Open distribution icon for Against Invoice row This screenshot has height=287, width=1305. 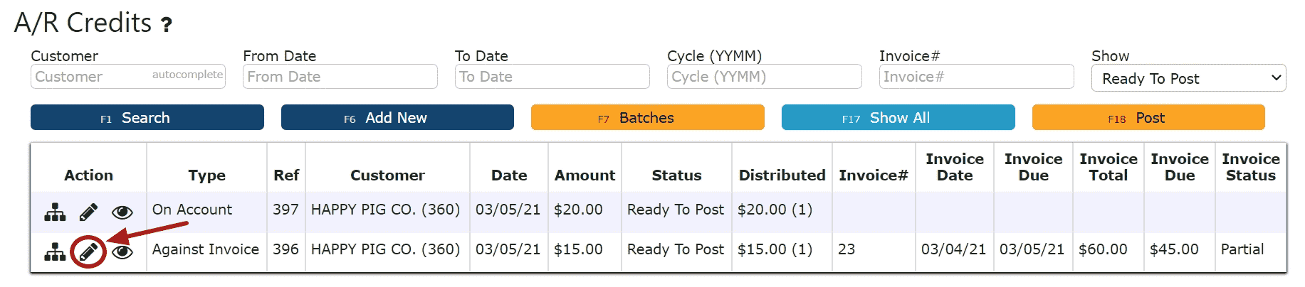[x=55, y=251]
